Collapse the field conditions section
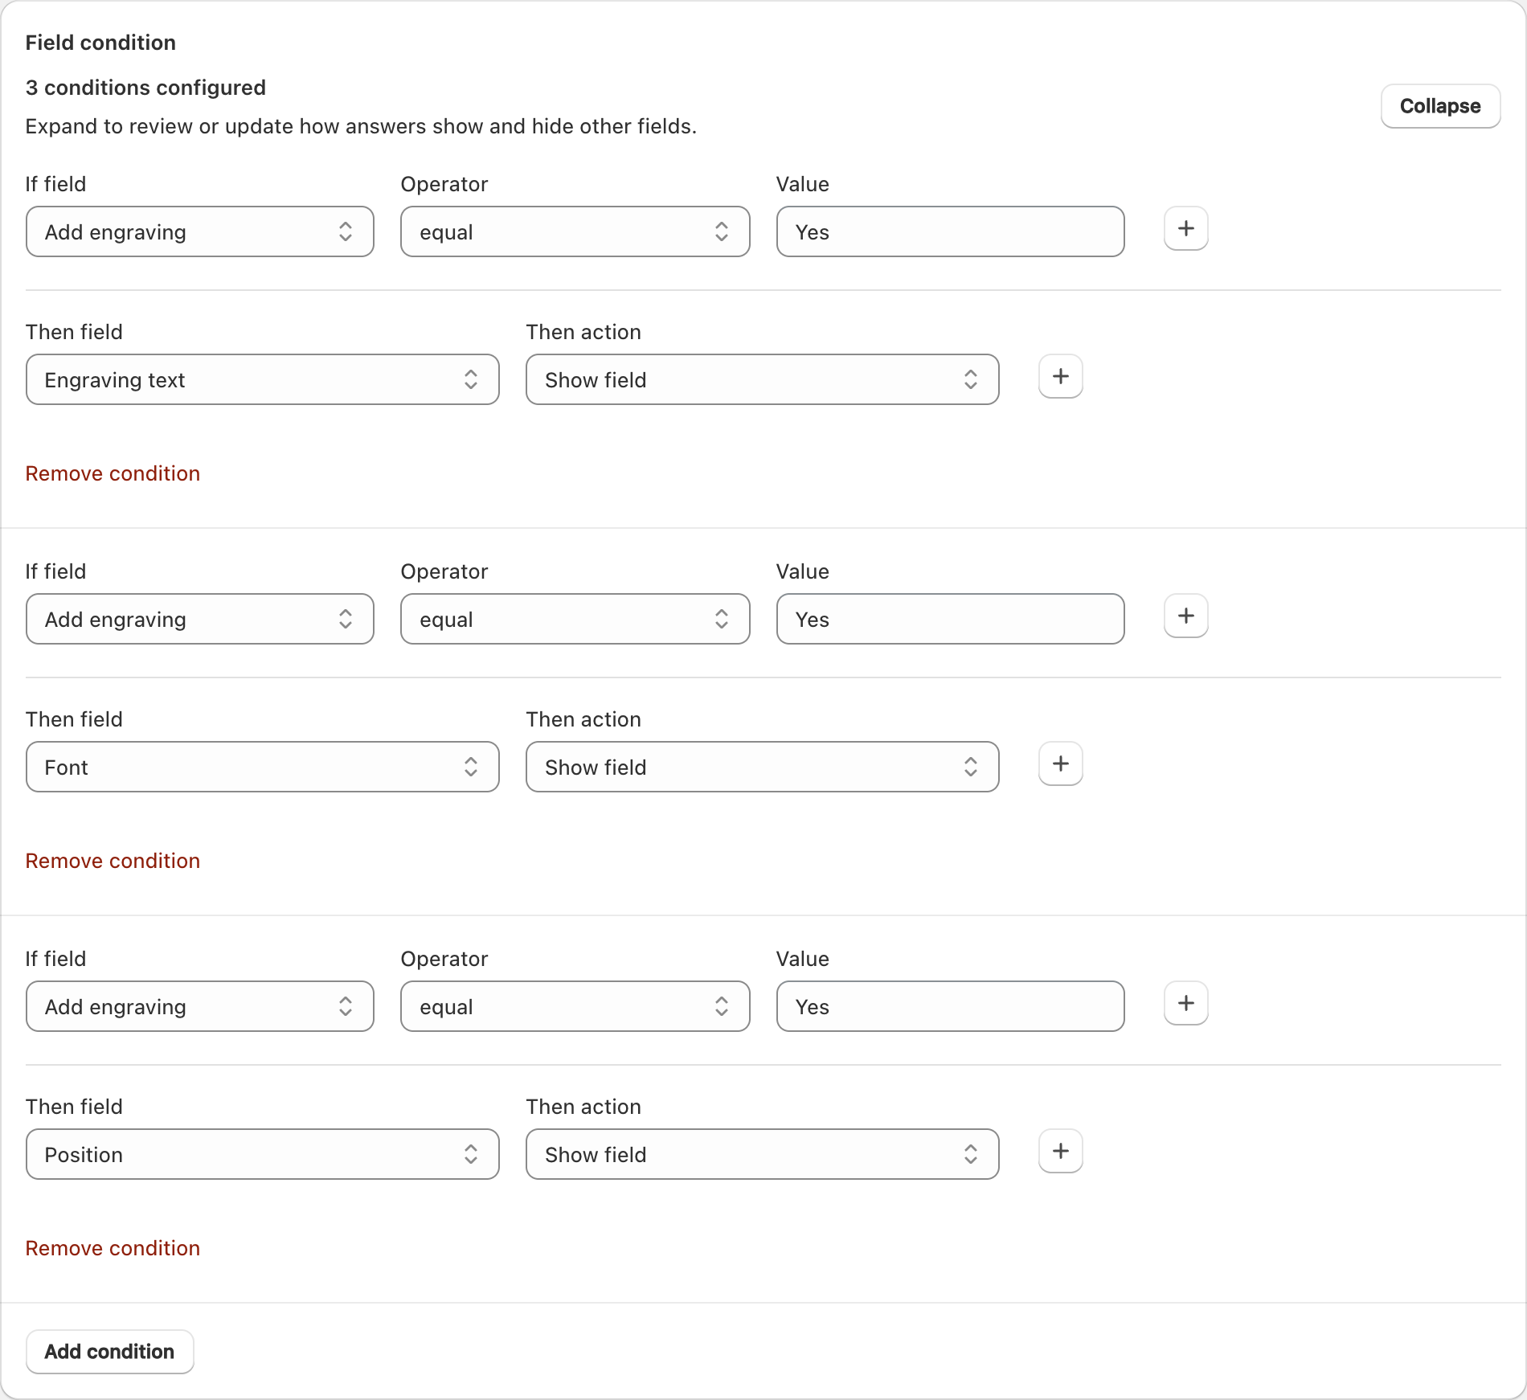 point(1440,106)
